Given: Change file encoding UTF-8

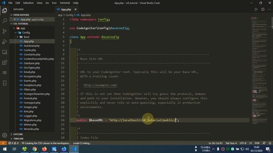Looking at the screenshot, I should pyautogui.click(x=243, y=143).
